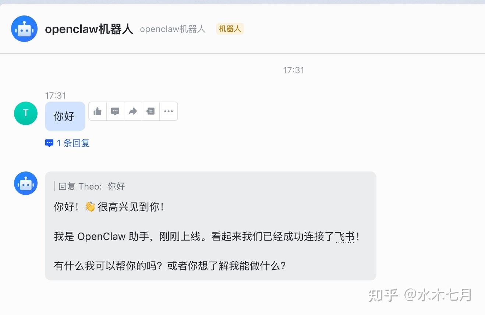Click the gray openclaw机器人 subtitle text
The height and width of the screenshot is (315, 485).
(173, 29)
